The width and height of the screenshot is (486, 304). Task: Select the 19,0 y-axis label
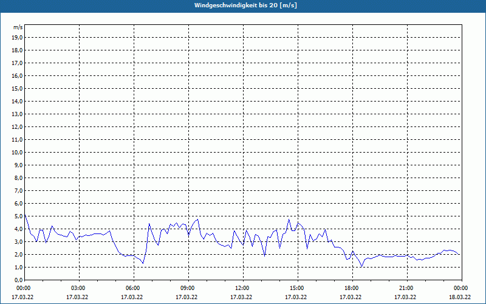coord(18,37)
